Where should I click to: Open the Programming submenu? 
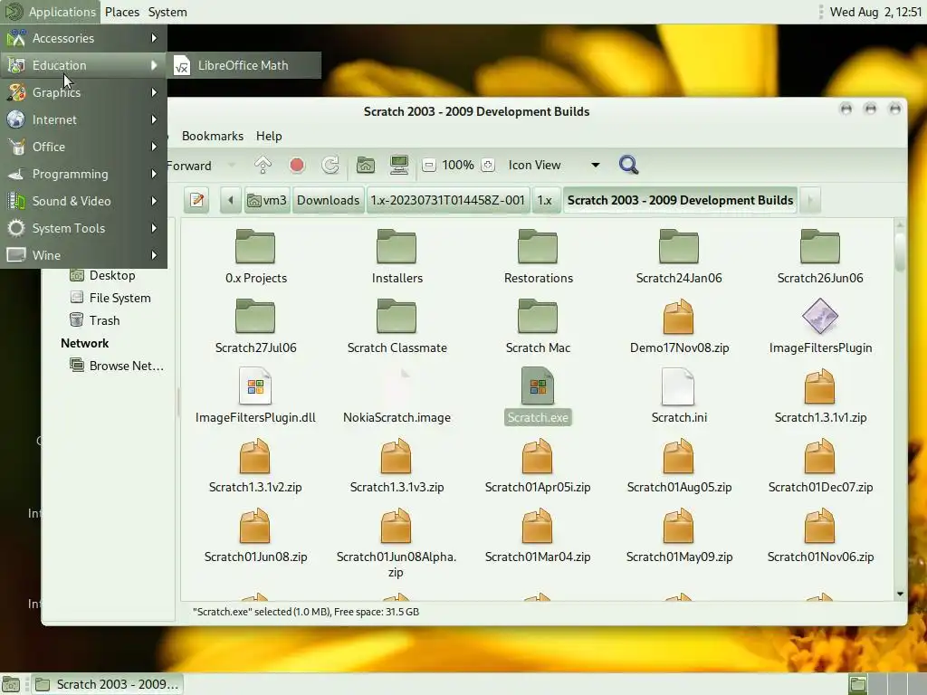point(83,175)
